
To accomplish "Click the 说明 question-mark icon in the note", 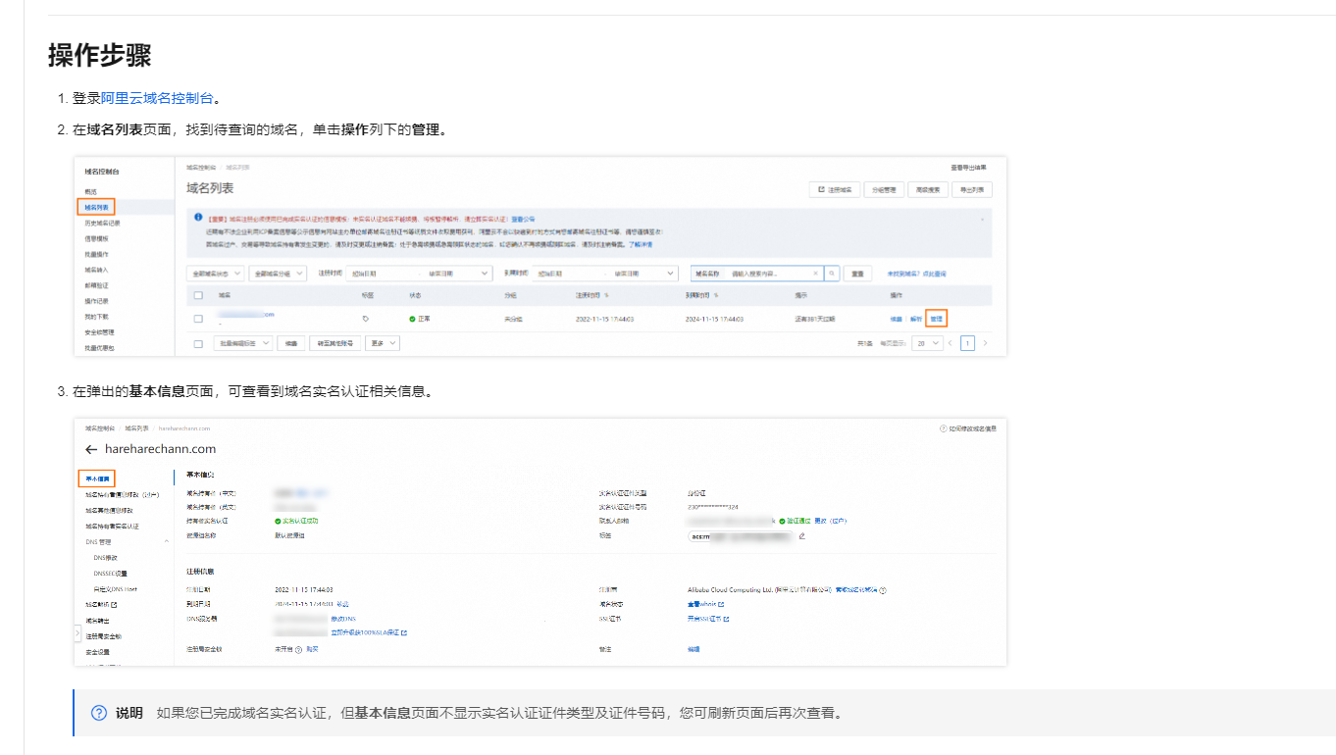I will coord(99,713).
